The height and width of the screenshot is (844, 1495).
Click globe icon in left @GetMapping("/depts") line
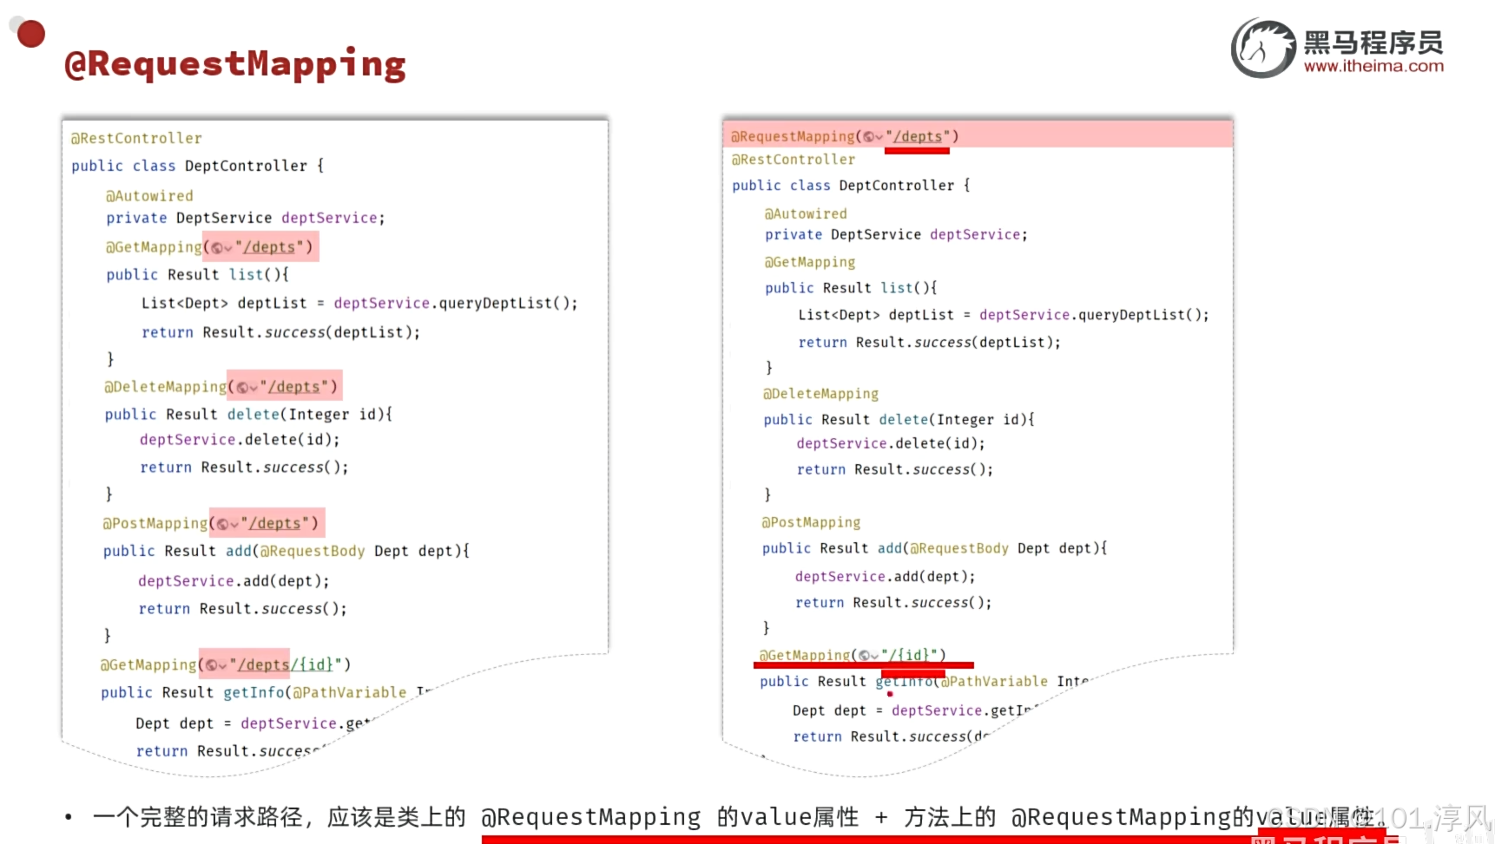coord(217,248)
